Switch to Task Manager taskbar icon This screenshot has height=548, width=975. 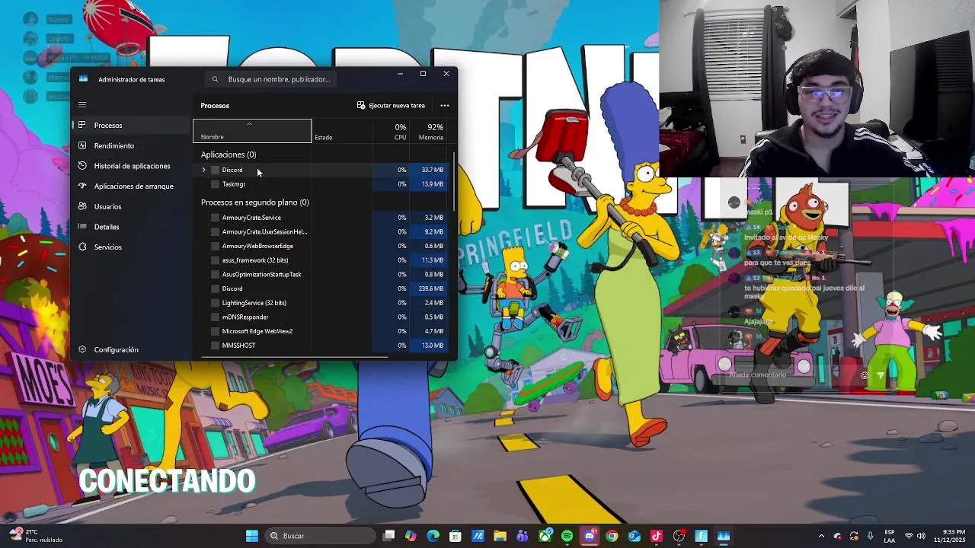724,536
